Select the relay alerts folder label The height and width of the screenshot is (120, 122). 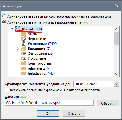[x=36, y=68]
